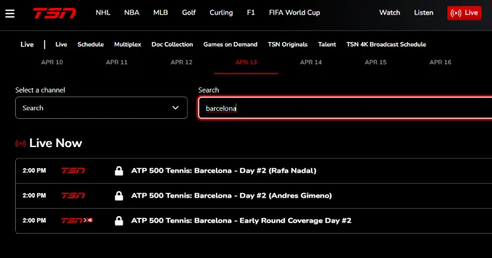The height and width of the screenshot is (258, 492).
Task: Select the APR 11 date tab
Action: [117, 62]
